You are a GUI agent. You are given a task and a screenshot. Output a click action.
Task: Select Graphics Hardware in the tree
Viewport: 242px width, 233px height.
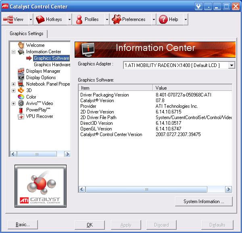point(52,65)
